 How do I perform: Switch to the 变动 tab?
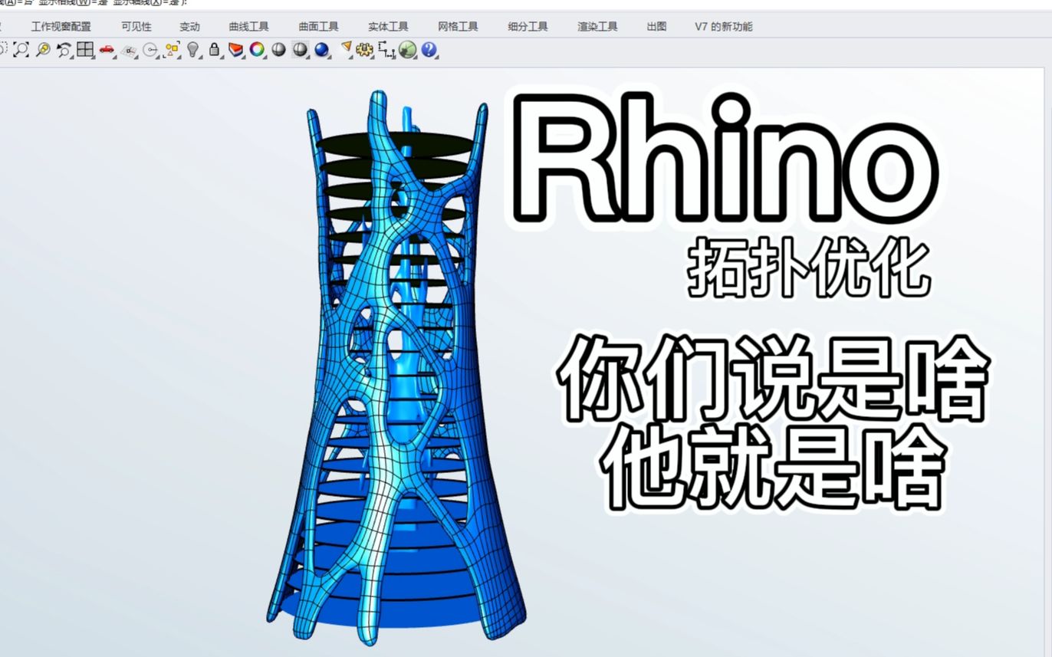[189, 27]
